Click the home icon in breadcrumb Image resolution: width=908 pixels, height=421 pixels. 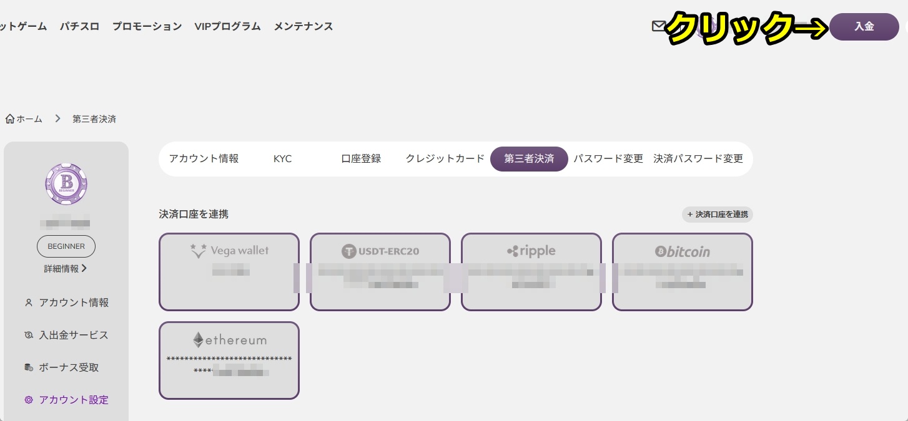[10, 119]
